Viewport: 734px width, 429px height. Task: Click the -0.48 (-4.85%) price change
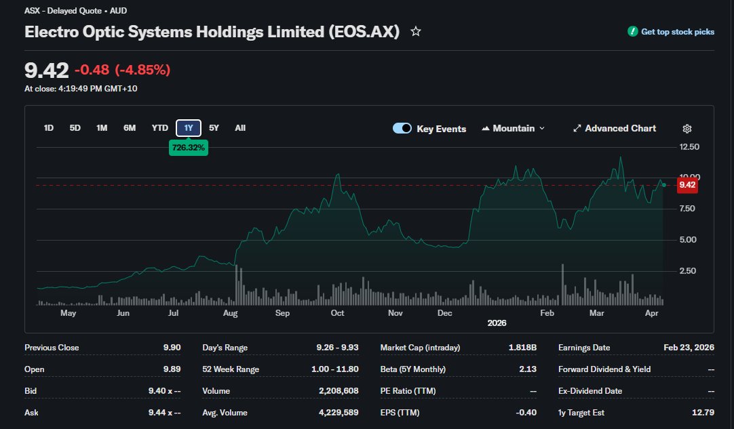(122, 70)
